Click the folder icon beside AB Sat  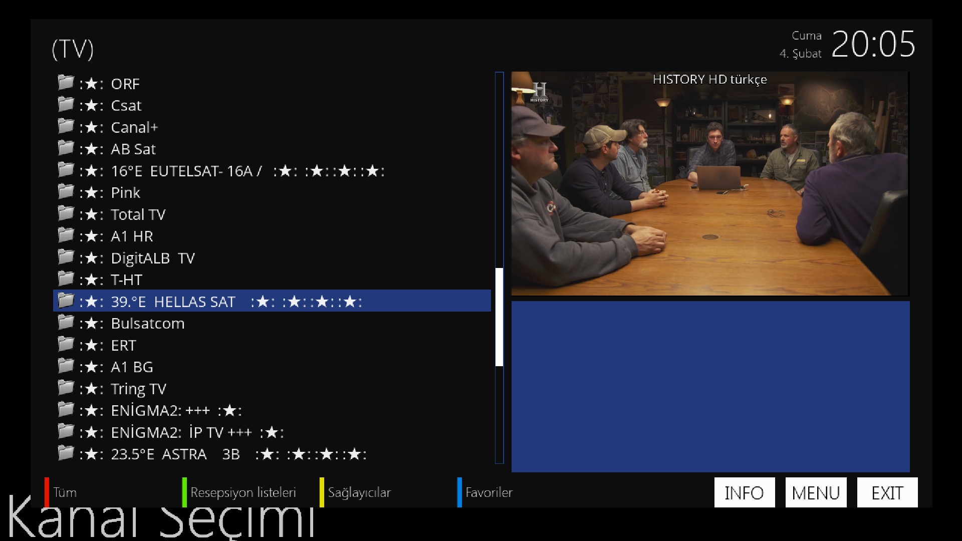pos(66,148)
